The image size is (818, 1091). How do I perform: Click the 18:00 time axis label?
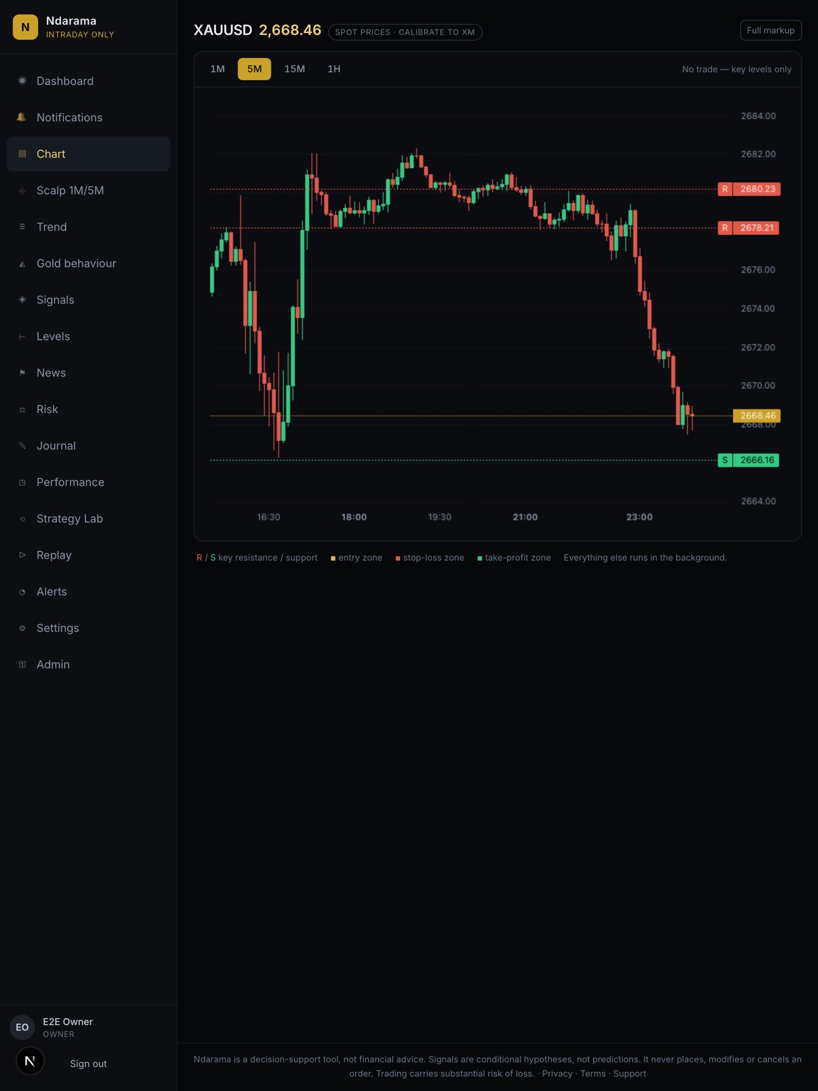pos(354,517)
